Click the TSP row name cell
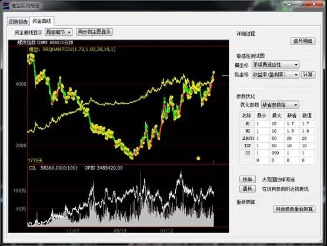This screenshot has width=327, height=246. click(x=248, y=146)
